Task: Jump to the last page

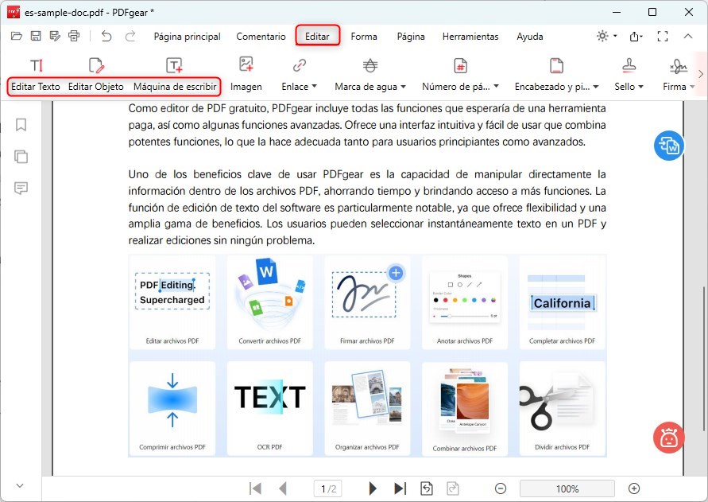Action: pos(400,488)
